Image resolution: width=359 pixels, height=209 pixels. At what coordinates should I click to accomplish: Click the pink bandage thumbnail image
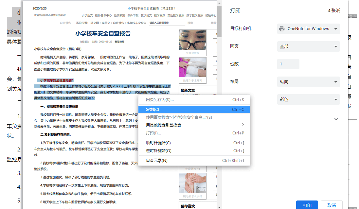point(192,67)
